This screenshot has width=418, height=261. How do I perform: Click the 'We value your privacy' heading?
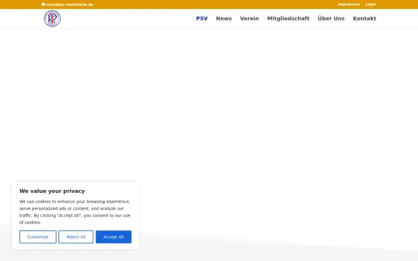click(x=52, y=191)
